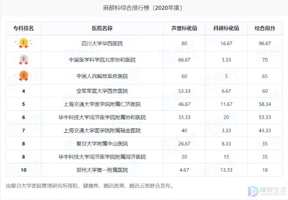The image size is (288, 200).
Task: Click rank number 10 cell
Action: click(24, 170)
